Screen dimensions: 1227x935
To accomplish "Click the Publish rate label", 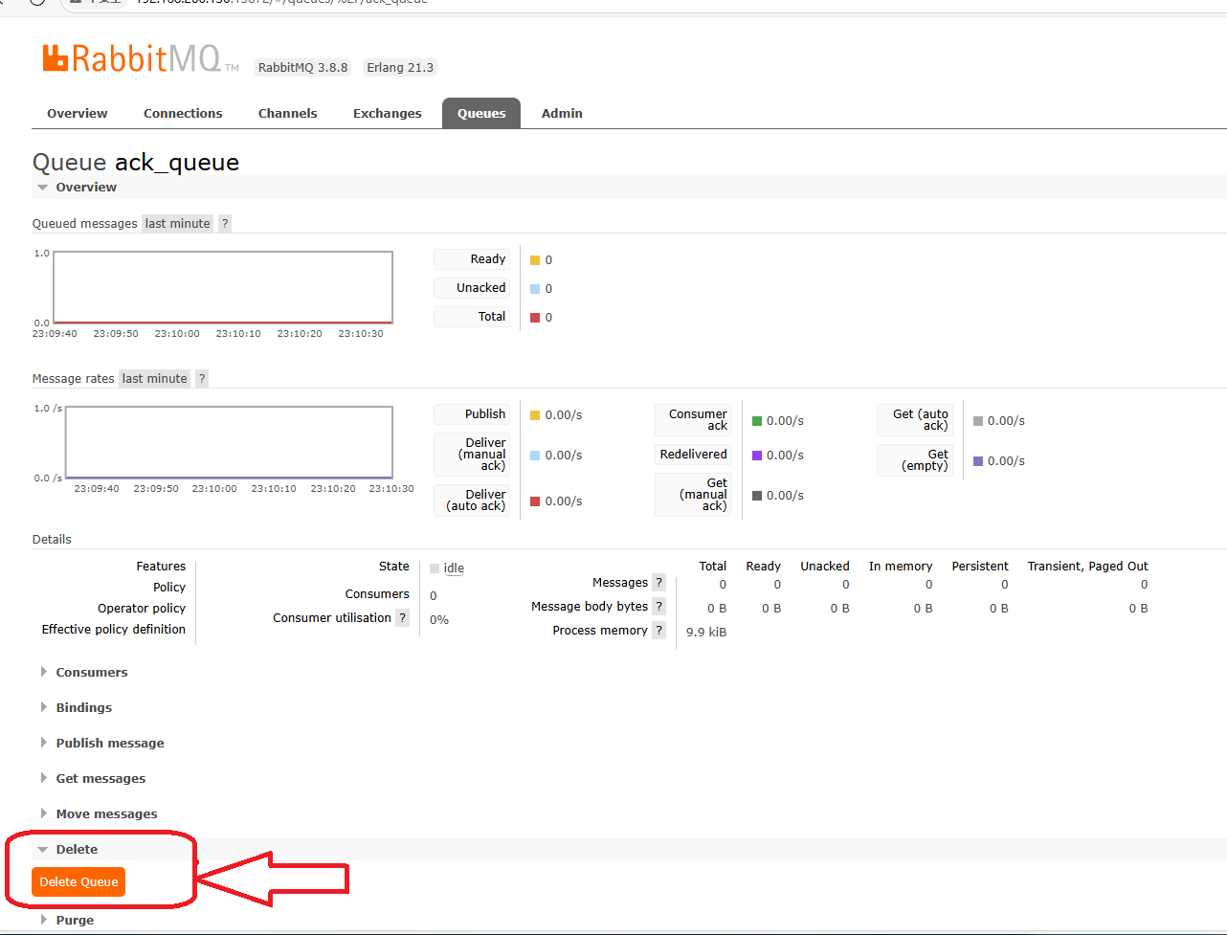I will (x=472, y=414).
